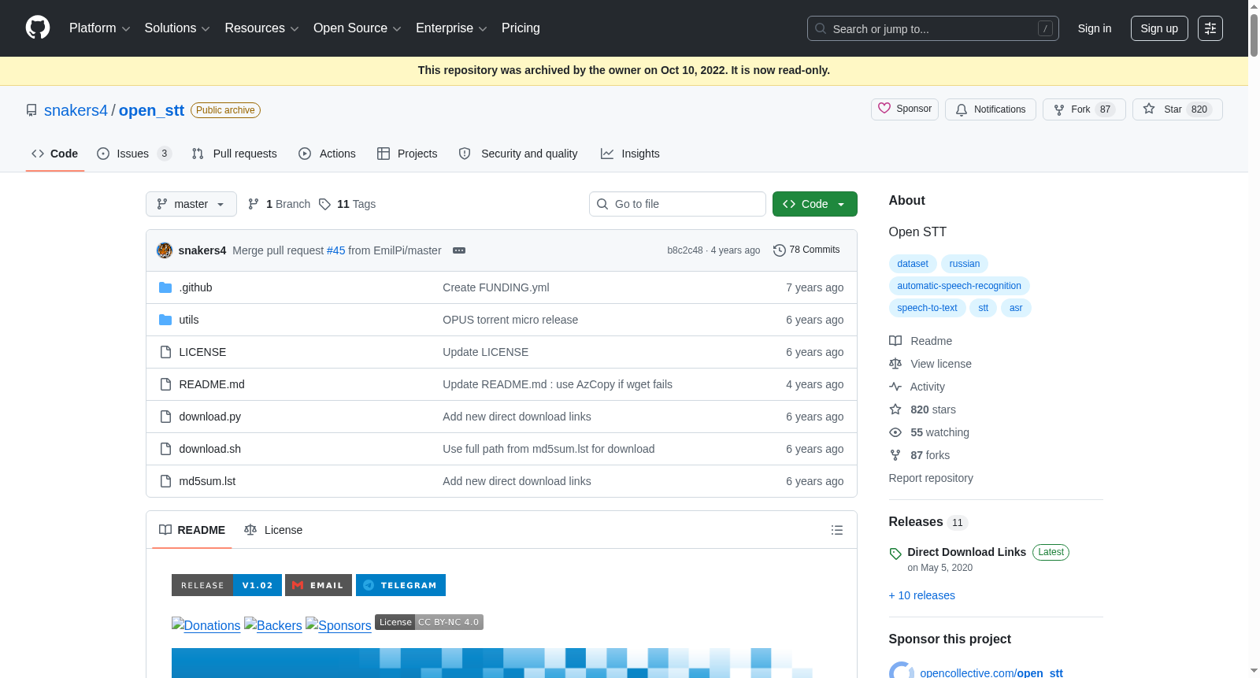Click the download.sh file icon
Image resolution: width=1260 pixels, height=678 pixels.
165,449
